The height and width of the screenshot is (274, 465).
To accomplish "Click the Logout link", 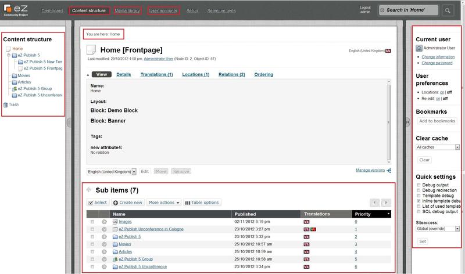I will click(x=365, y=8).
